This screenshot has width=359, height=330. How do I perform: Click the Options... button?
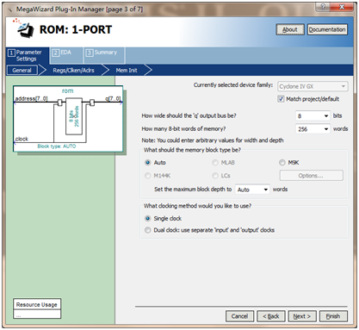point(311,176)
